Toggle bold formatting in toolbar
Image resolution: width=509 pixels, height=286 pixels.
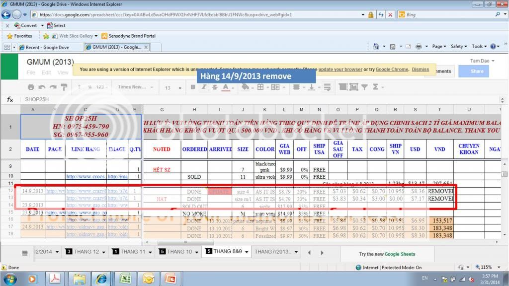(193, 87)
